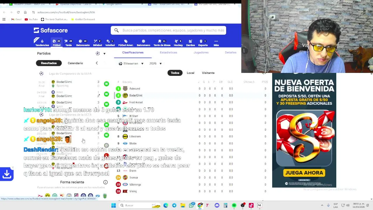This screenshot has height=210, width=373.
Task: Open the 2026 season dropdown
Action: [x=156, y=64]
